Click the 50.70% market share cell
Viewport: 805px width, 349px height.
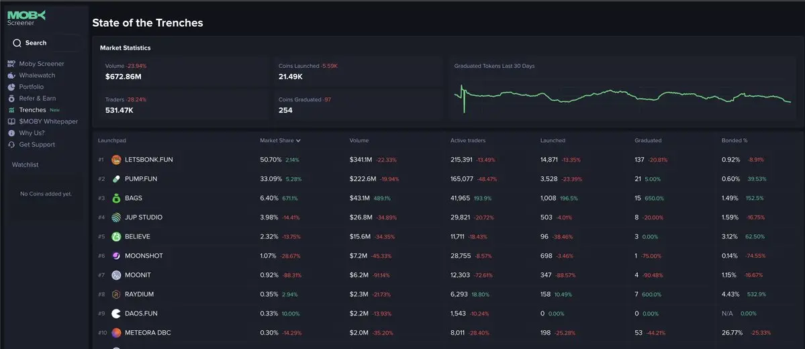271,160
